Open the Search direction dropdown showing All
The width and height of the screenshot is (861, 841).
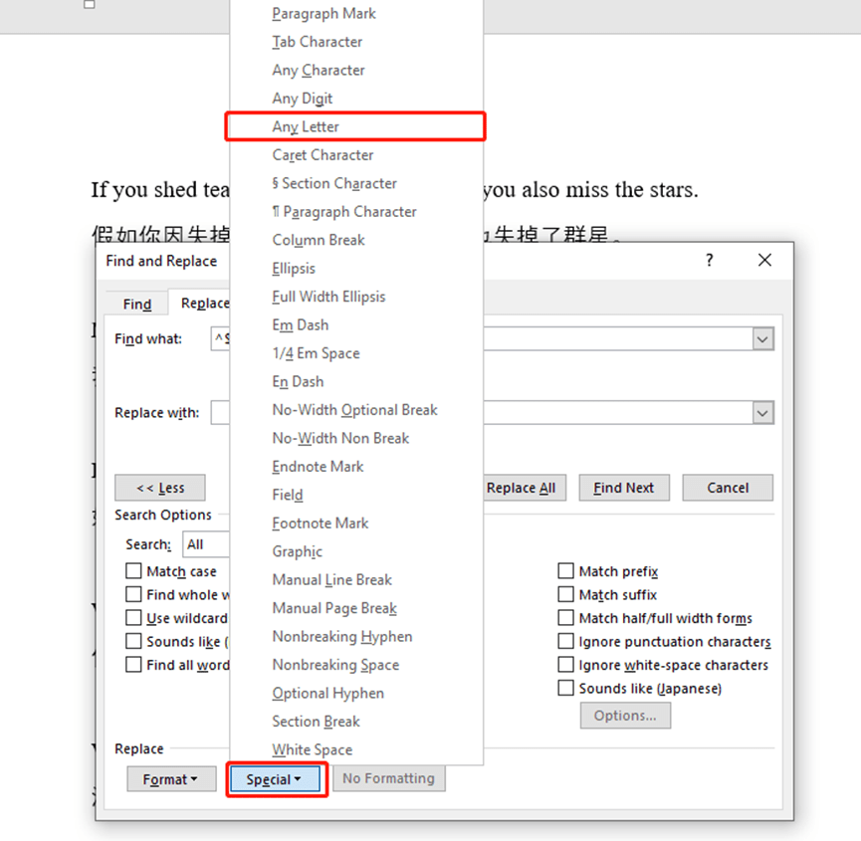[204, 543]
